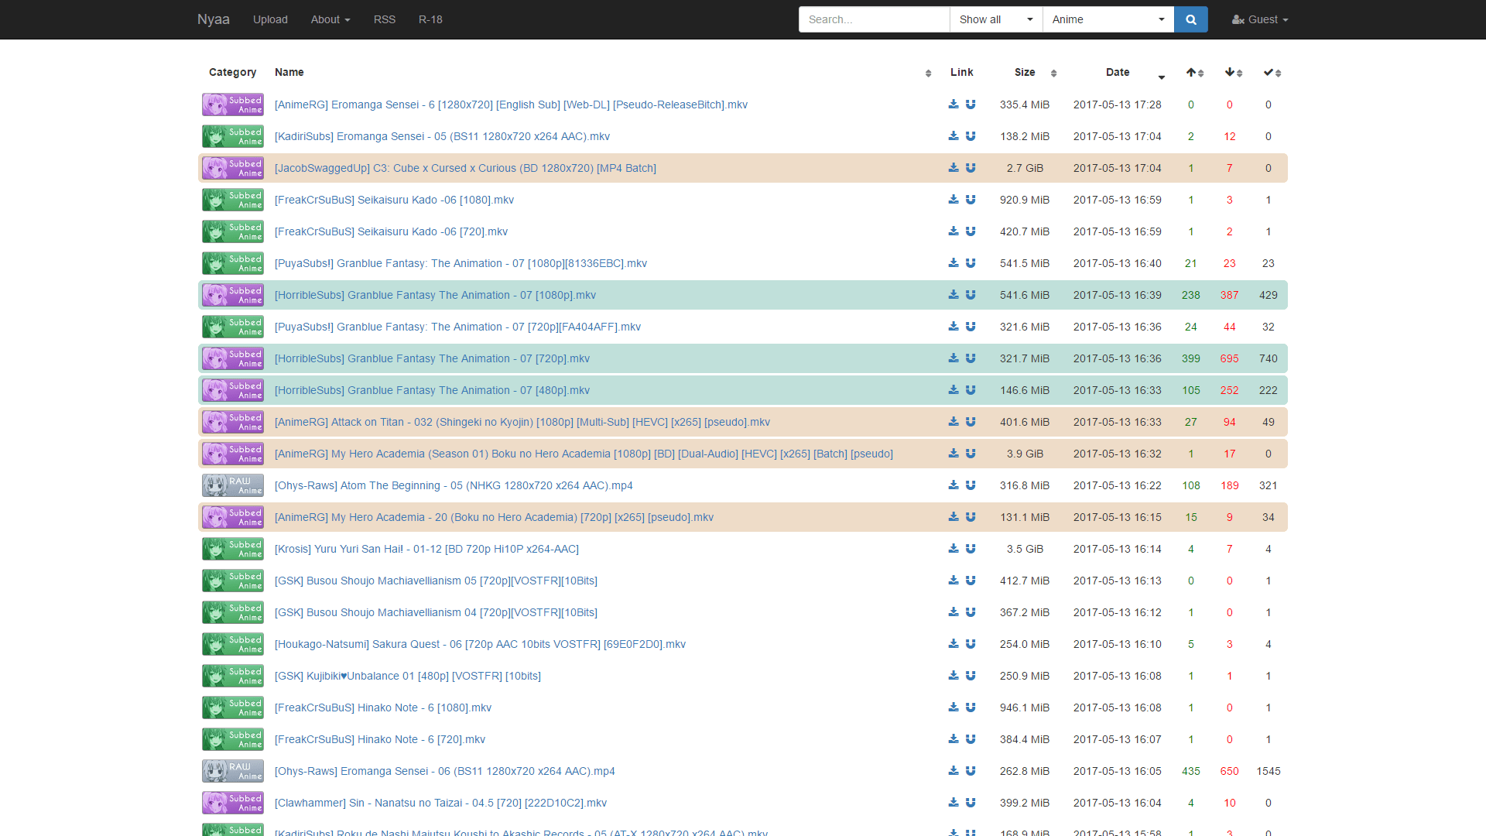1486x836 pixels.
Task: Click the blue search magnifier button
Action: click(x=1190, y=19)
